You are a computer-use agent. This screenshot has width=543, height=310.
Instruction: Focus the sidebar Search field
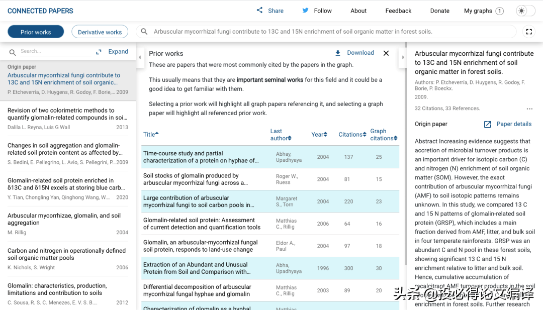point(55,51)
